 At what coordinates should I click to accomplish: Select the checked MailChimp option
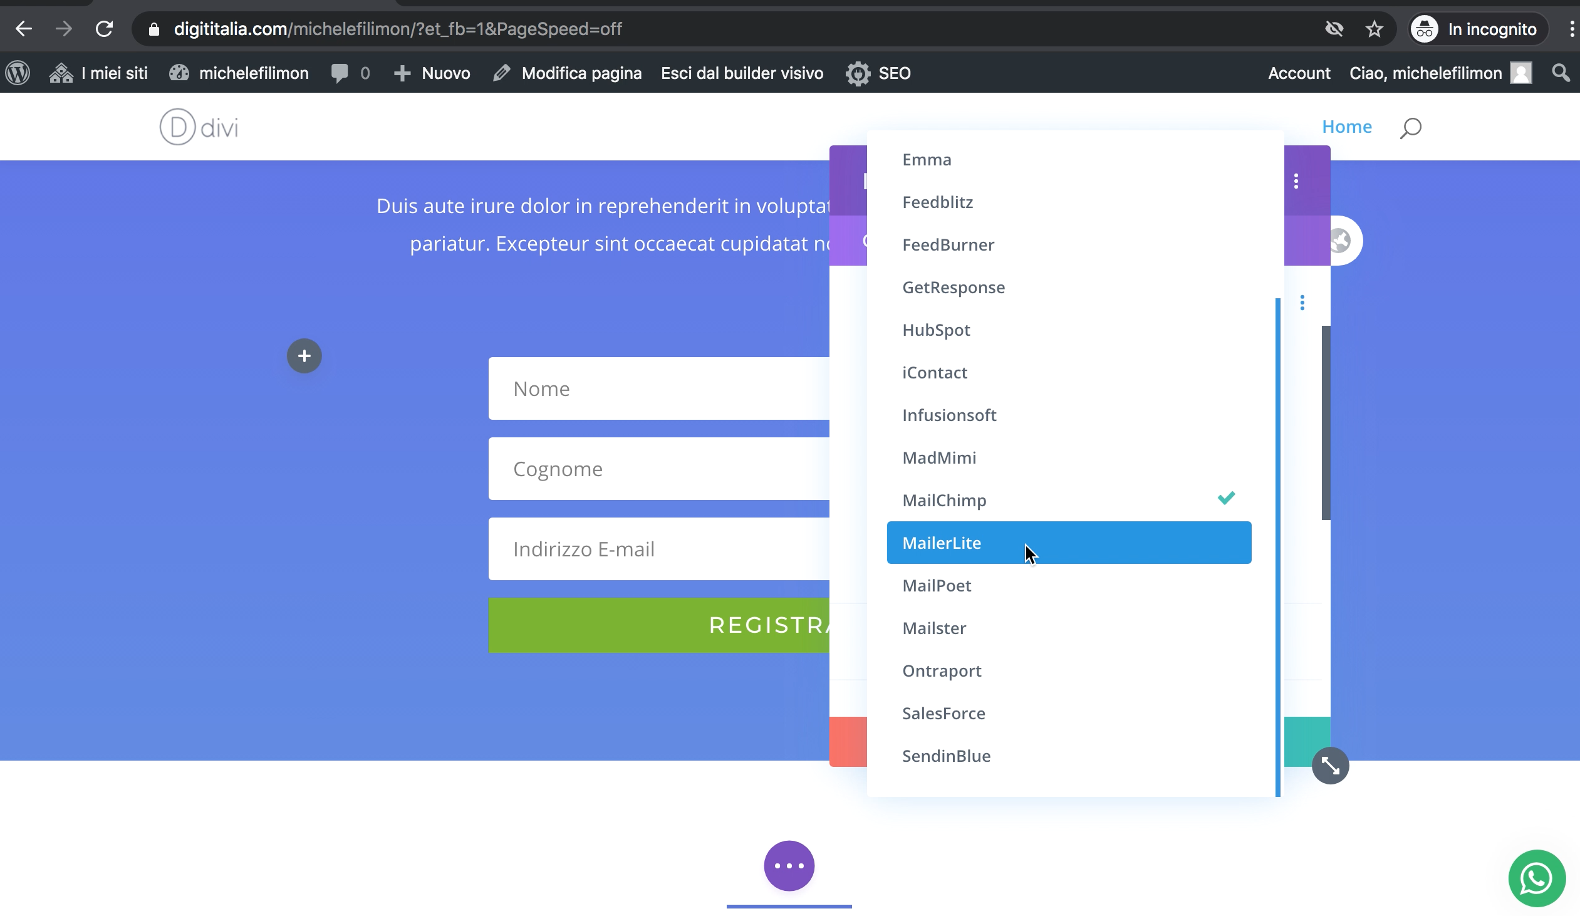tap(1069, 501)
